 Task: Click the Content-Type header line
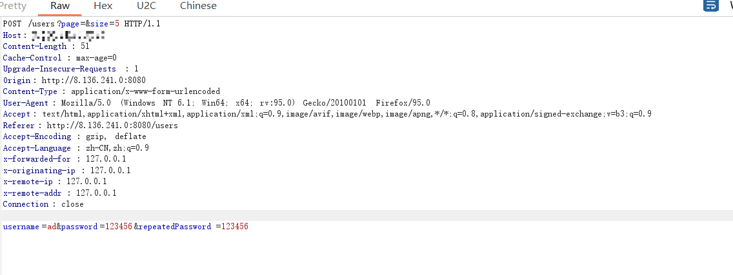pyautogui.click(x=111, y=91)
